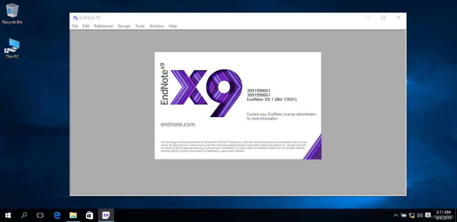Launch Microsoft Edge from the taskbar
This screenshot has width=457, height=222.
[57, 215]
